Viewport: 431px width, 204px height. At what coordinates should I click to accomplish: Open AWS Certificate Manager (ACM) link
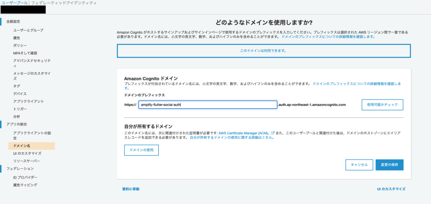tap(244, 133)
